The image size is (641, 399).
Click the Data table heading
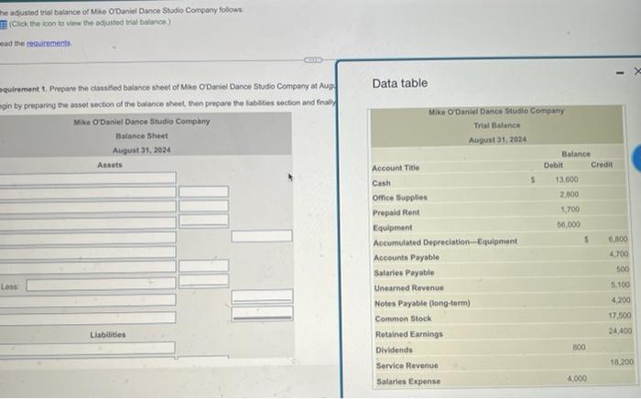399,83
